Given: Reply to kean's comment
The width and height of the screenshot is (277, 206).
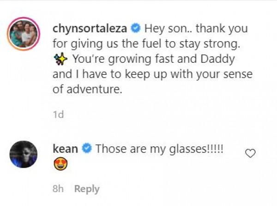Looking at the screenshot, I should tap(87, 189).
